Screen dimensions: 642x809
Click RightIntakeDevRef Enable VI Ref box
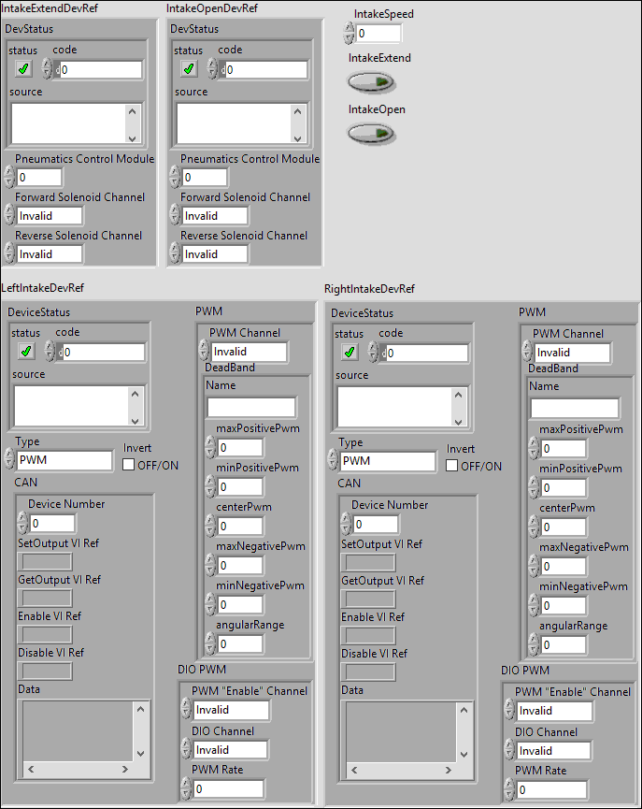coord(368,636)
